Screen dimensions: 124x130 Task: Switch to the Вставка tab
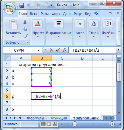[x=33, y=14]
